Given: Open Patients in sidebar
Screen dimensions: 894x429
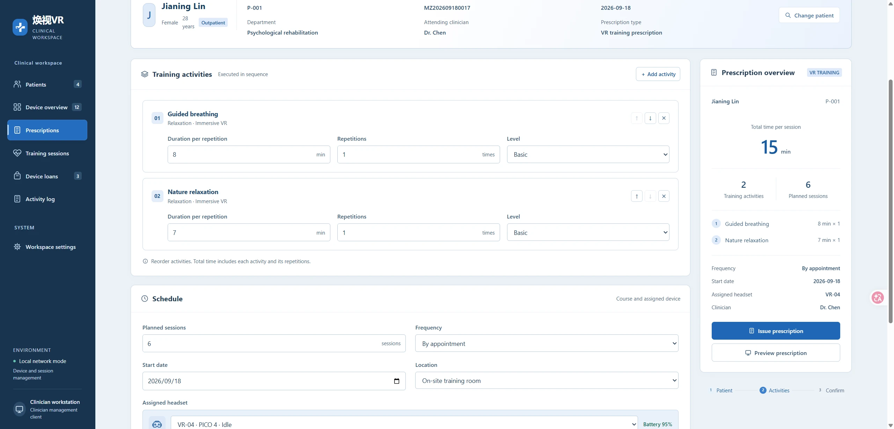Looking at the screenshot, I should (x=47, y=84).
